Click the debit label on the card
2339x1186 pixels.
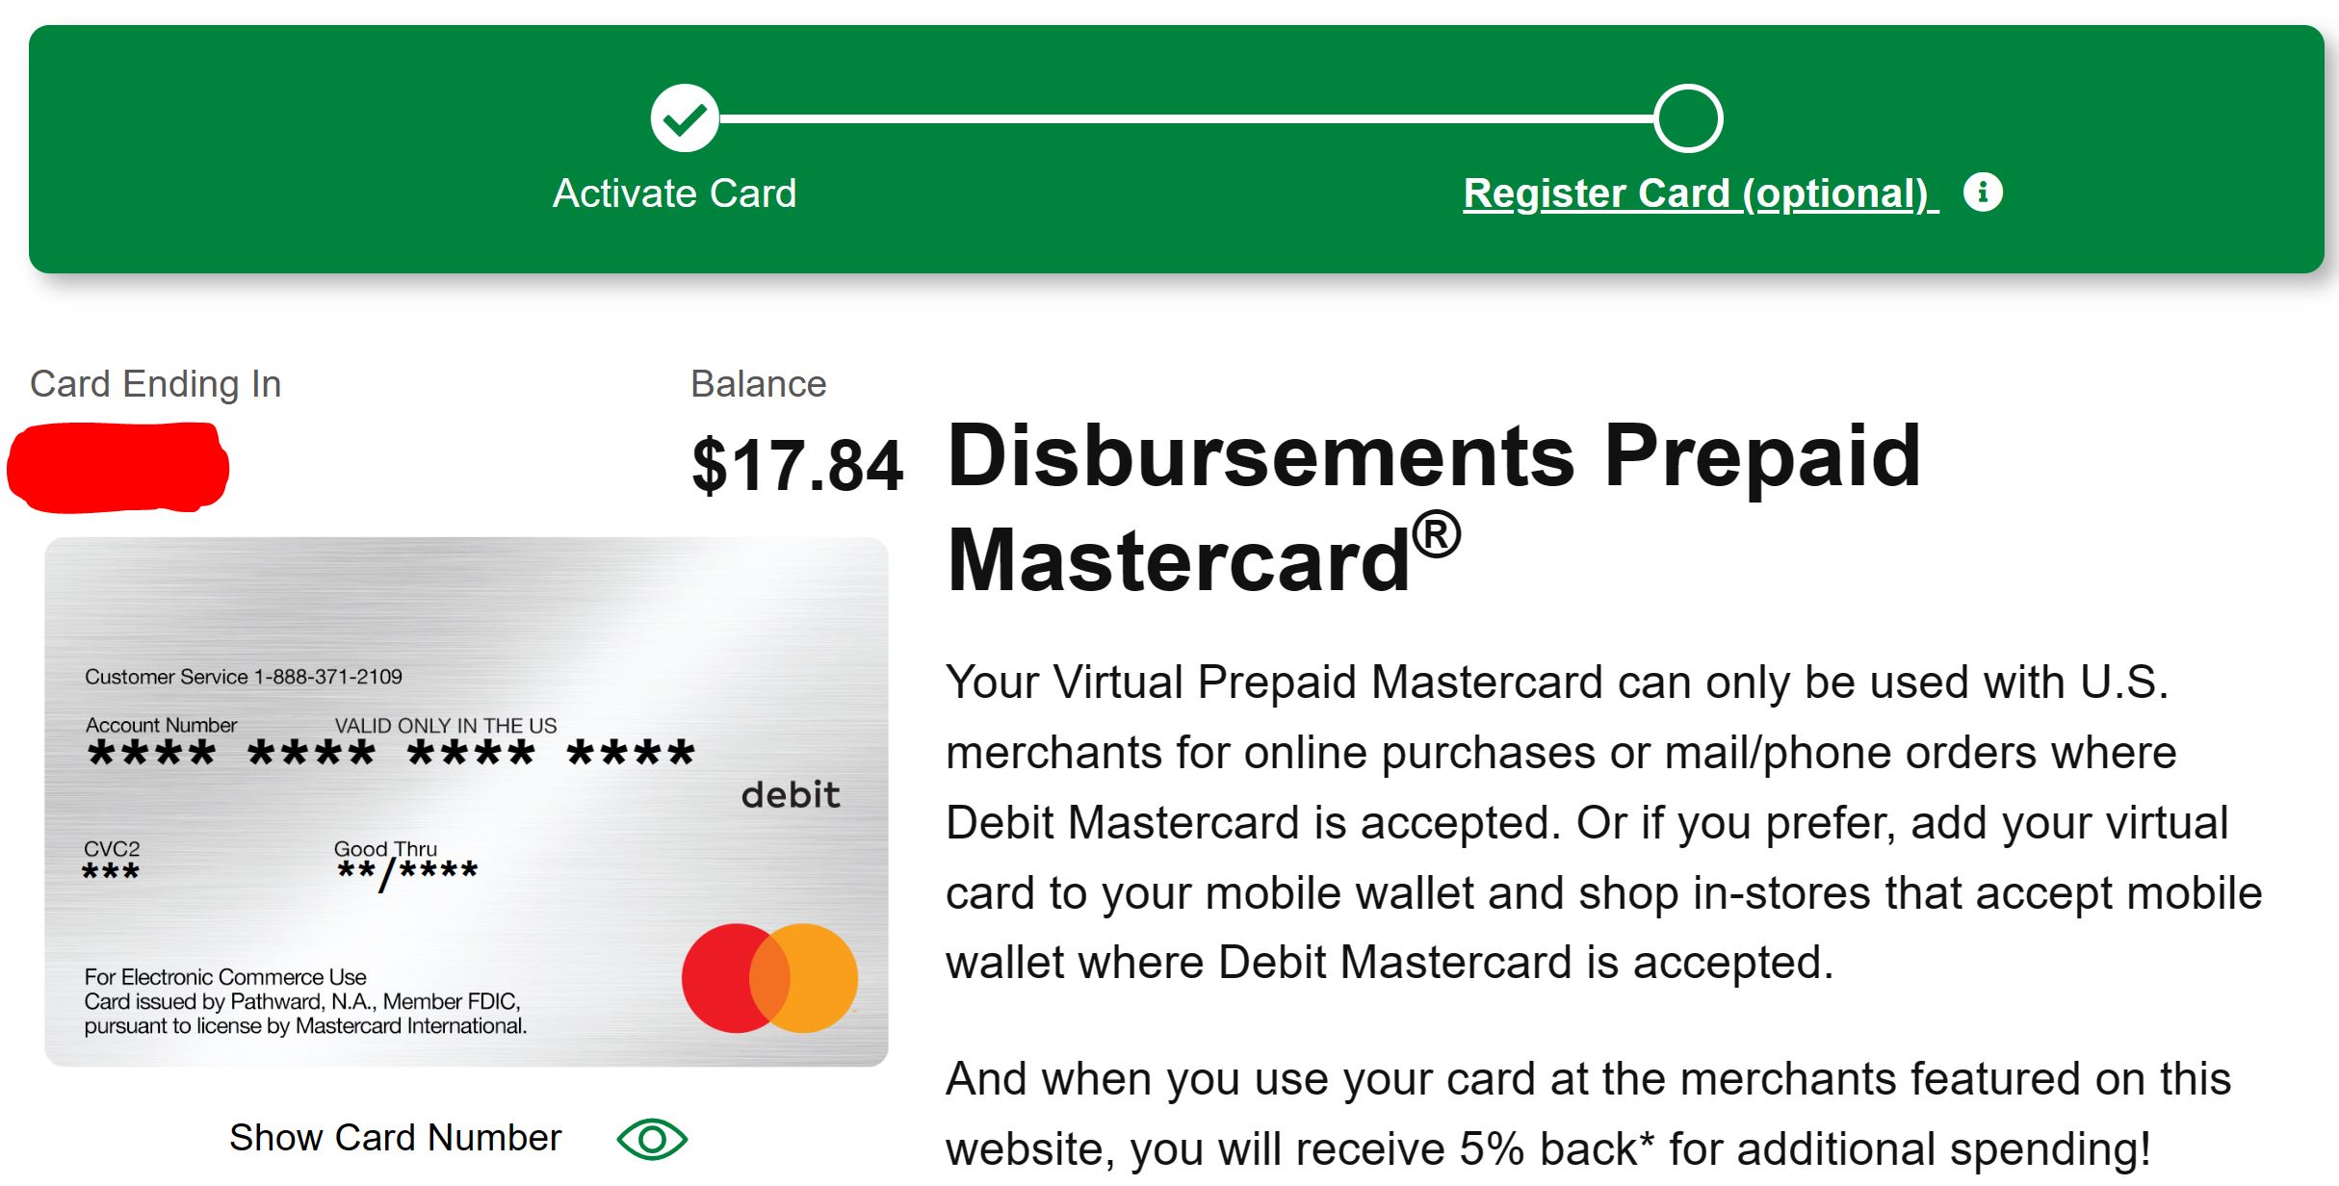pyautogui.click(x=791, y=795)
